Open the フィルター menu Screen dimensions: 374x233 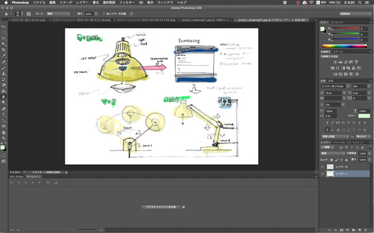[127, 2]
